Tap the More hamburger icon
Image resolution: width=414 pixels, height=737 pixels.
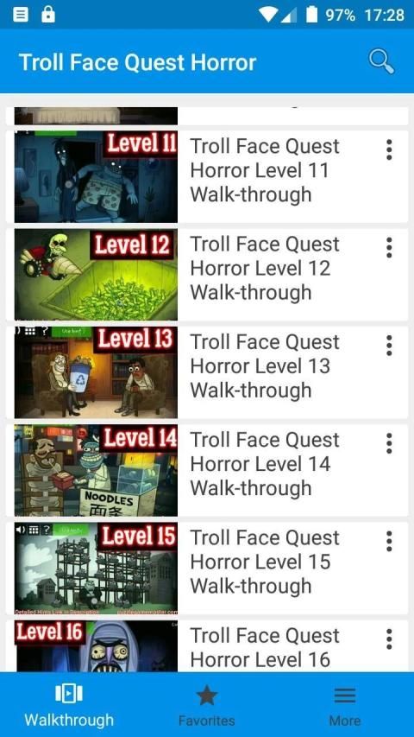pos(345,696)
